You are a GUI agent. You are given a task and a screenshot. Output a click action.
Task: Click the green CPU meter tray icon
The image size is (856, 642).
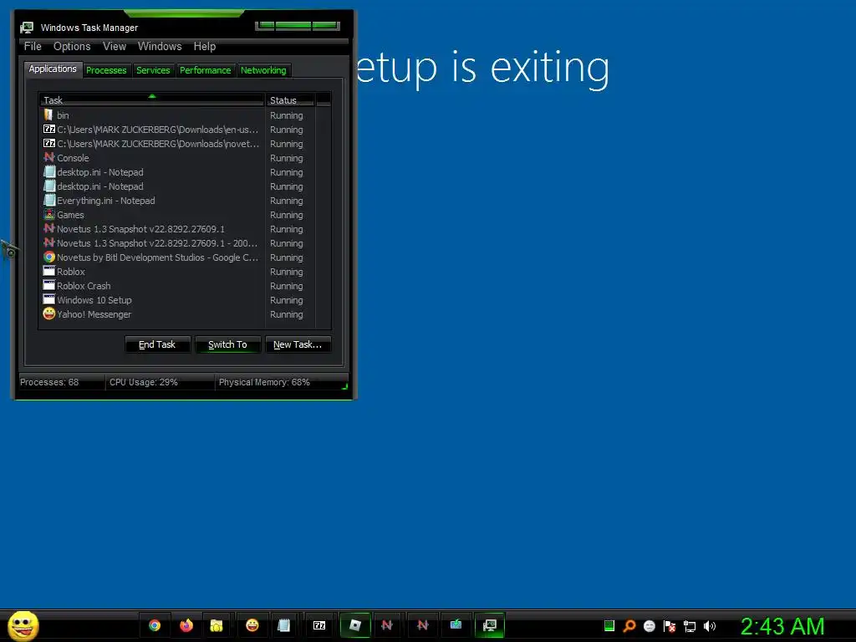click(609, 626)
